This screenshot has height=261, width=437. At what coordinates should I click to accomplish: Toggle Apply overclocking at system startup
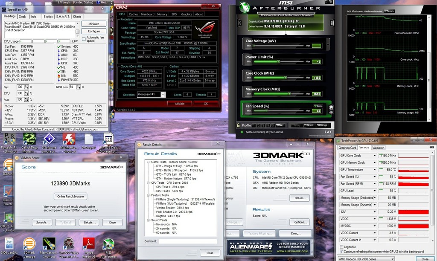242,132
